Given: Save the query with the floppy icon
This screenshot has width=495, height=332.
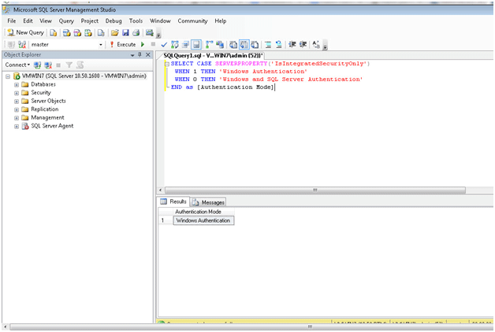Looking at the screenshot, I should [x=125, y=33].
